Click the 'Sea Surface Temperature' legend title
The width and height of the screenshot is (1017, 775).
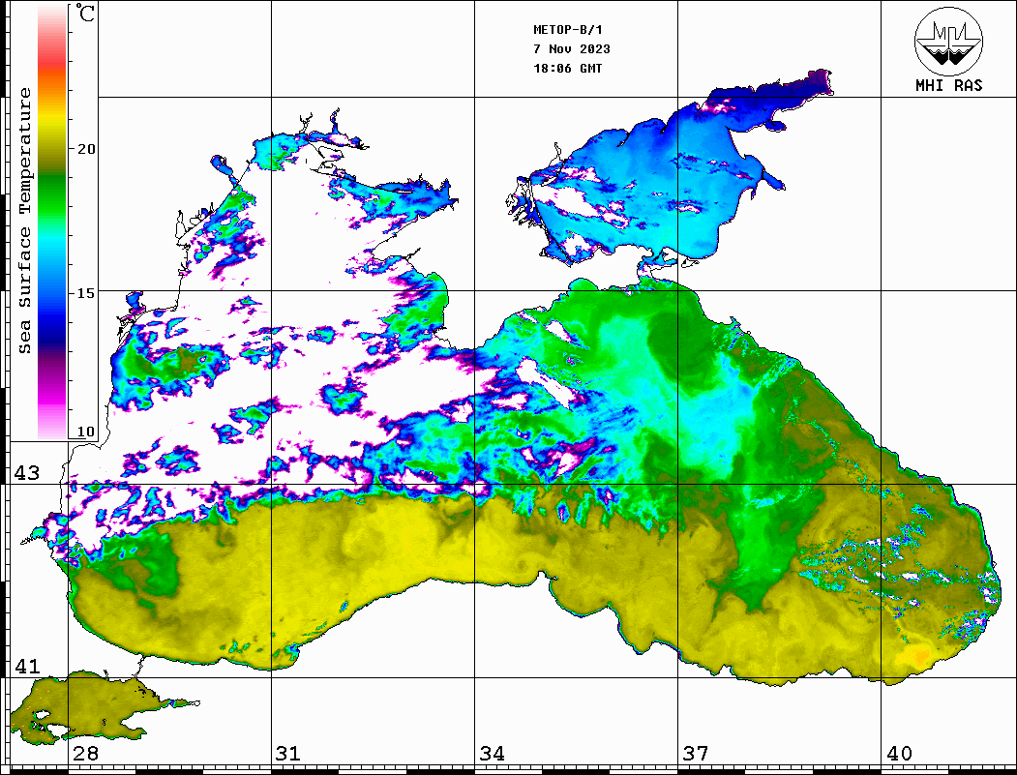[x=24, y=221]
